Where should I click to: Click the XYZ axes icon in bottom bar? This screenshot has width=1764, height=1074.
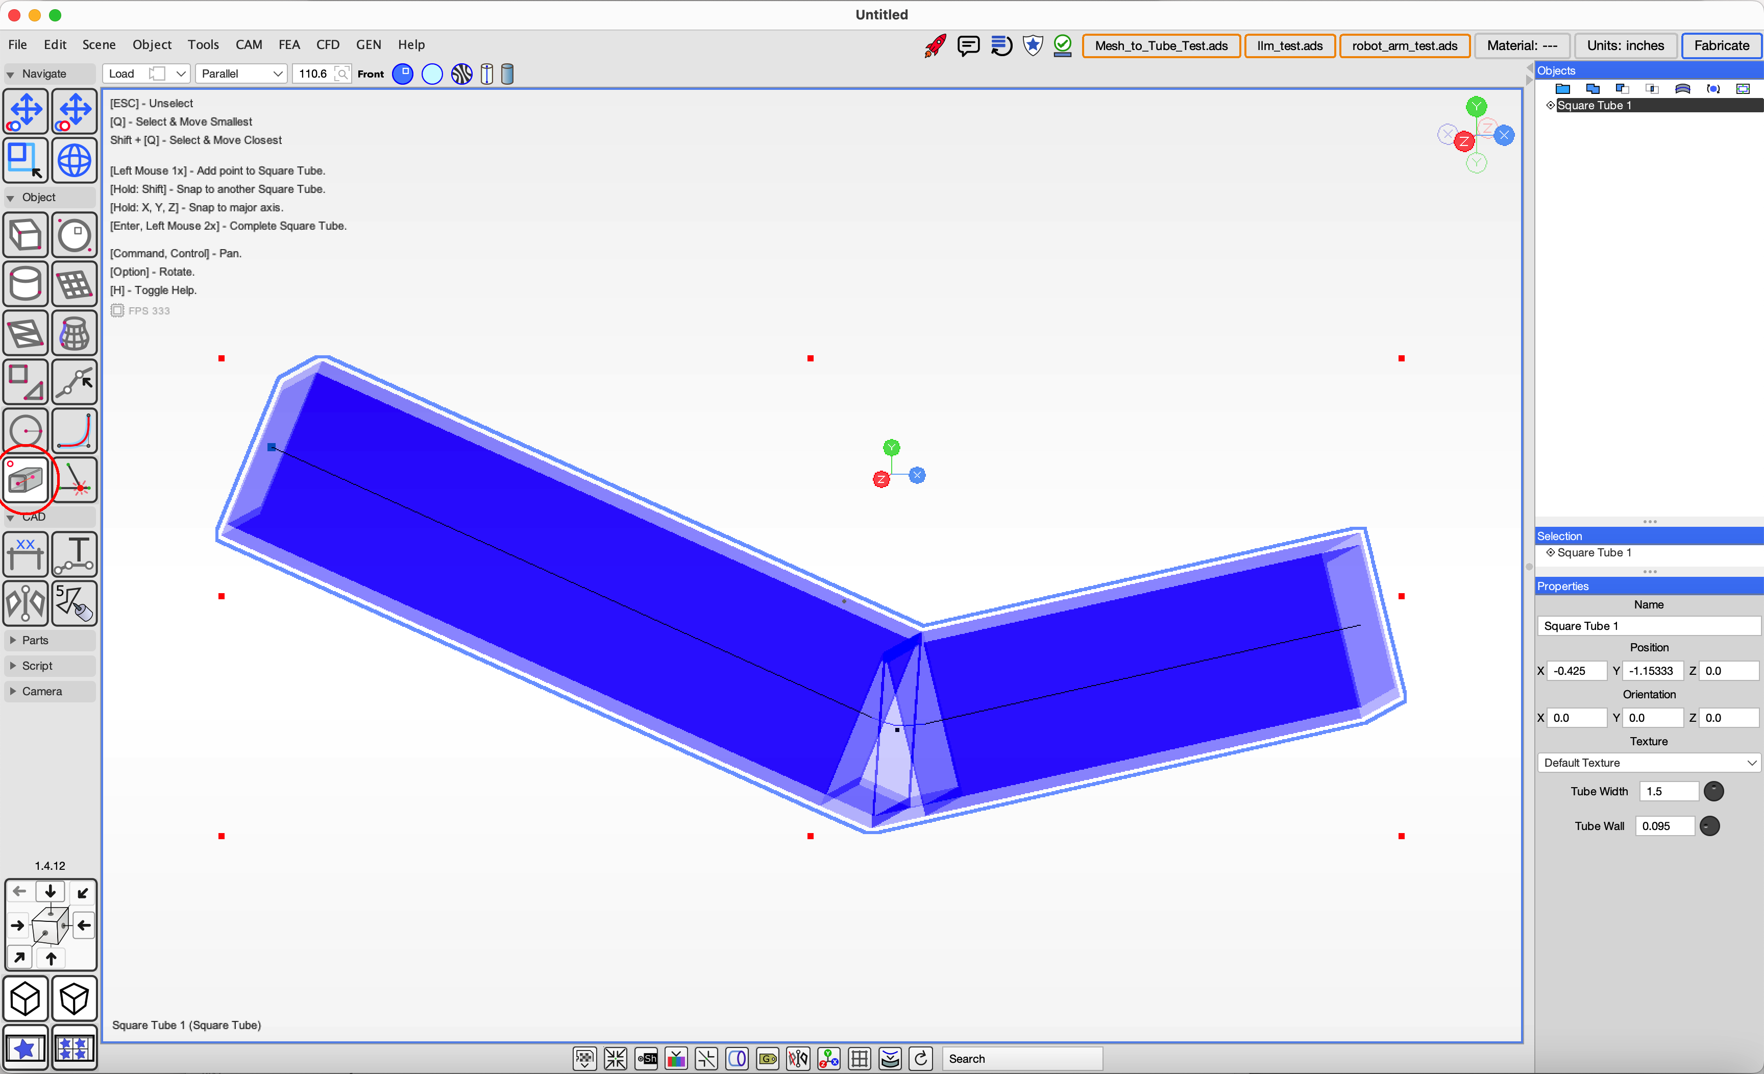point(828,1058)
